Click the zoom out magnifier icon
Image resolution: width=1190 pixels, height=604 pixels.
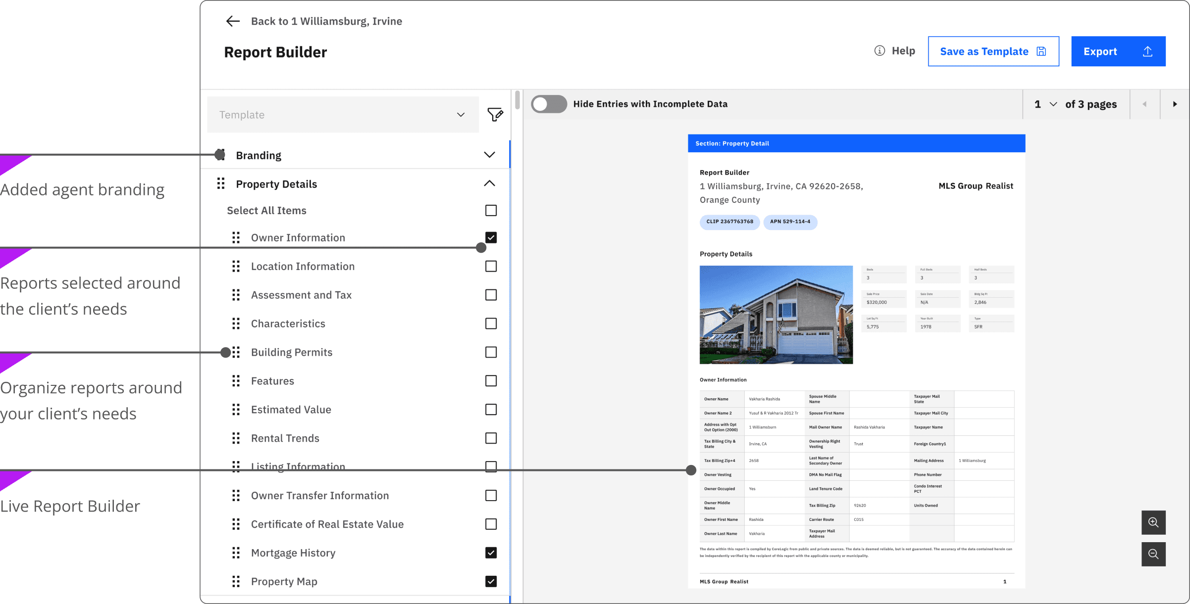point(1153,554)
